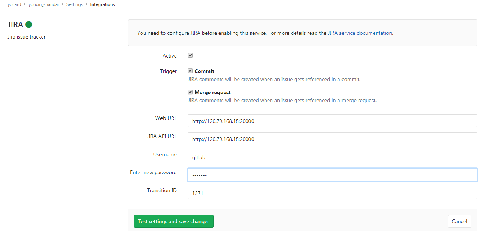Click the Jira issue tracker label

26,37
